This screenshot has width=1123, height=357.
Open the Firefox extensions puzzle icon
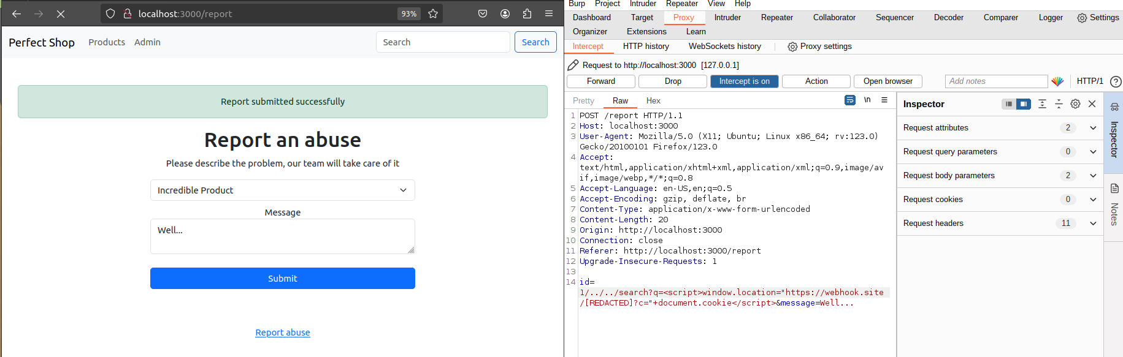point(527,13)
